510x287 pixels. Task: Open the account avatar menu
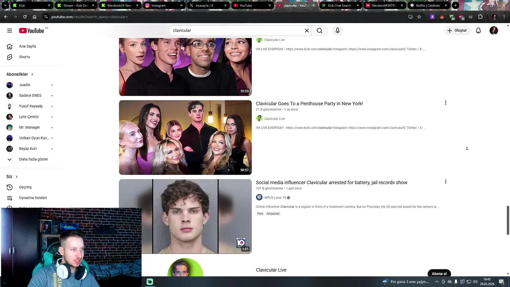(494, 31)
